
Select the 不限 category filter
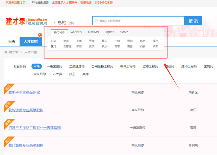pos(37,66)
